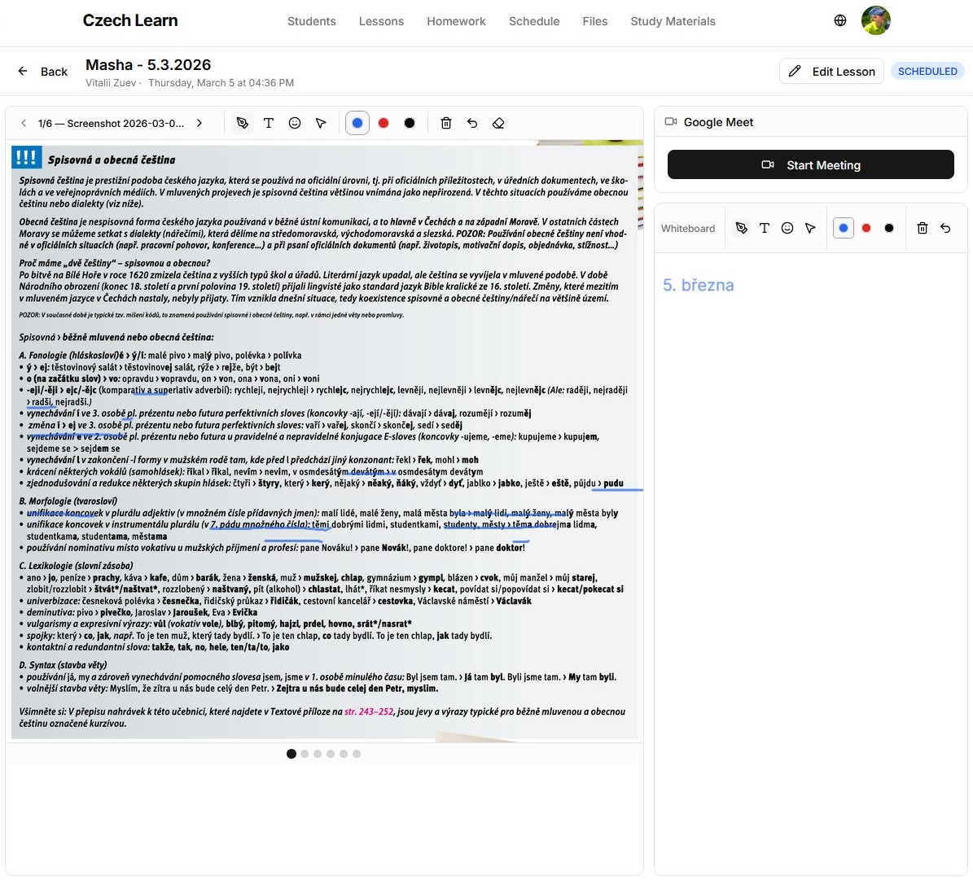Select the red pen color on screenshot toolbar
The height and width of the screenshot is (880, 973).
click(384, 122)
